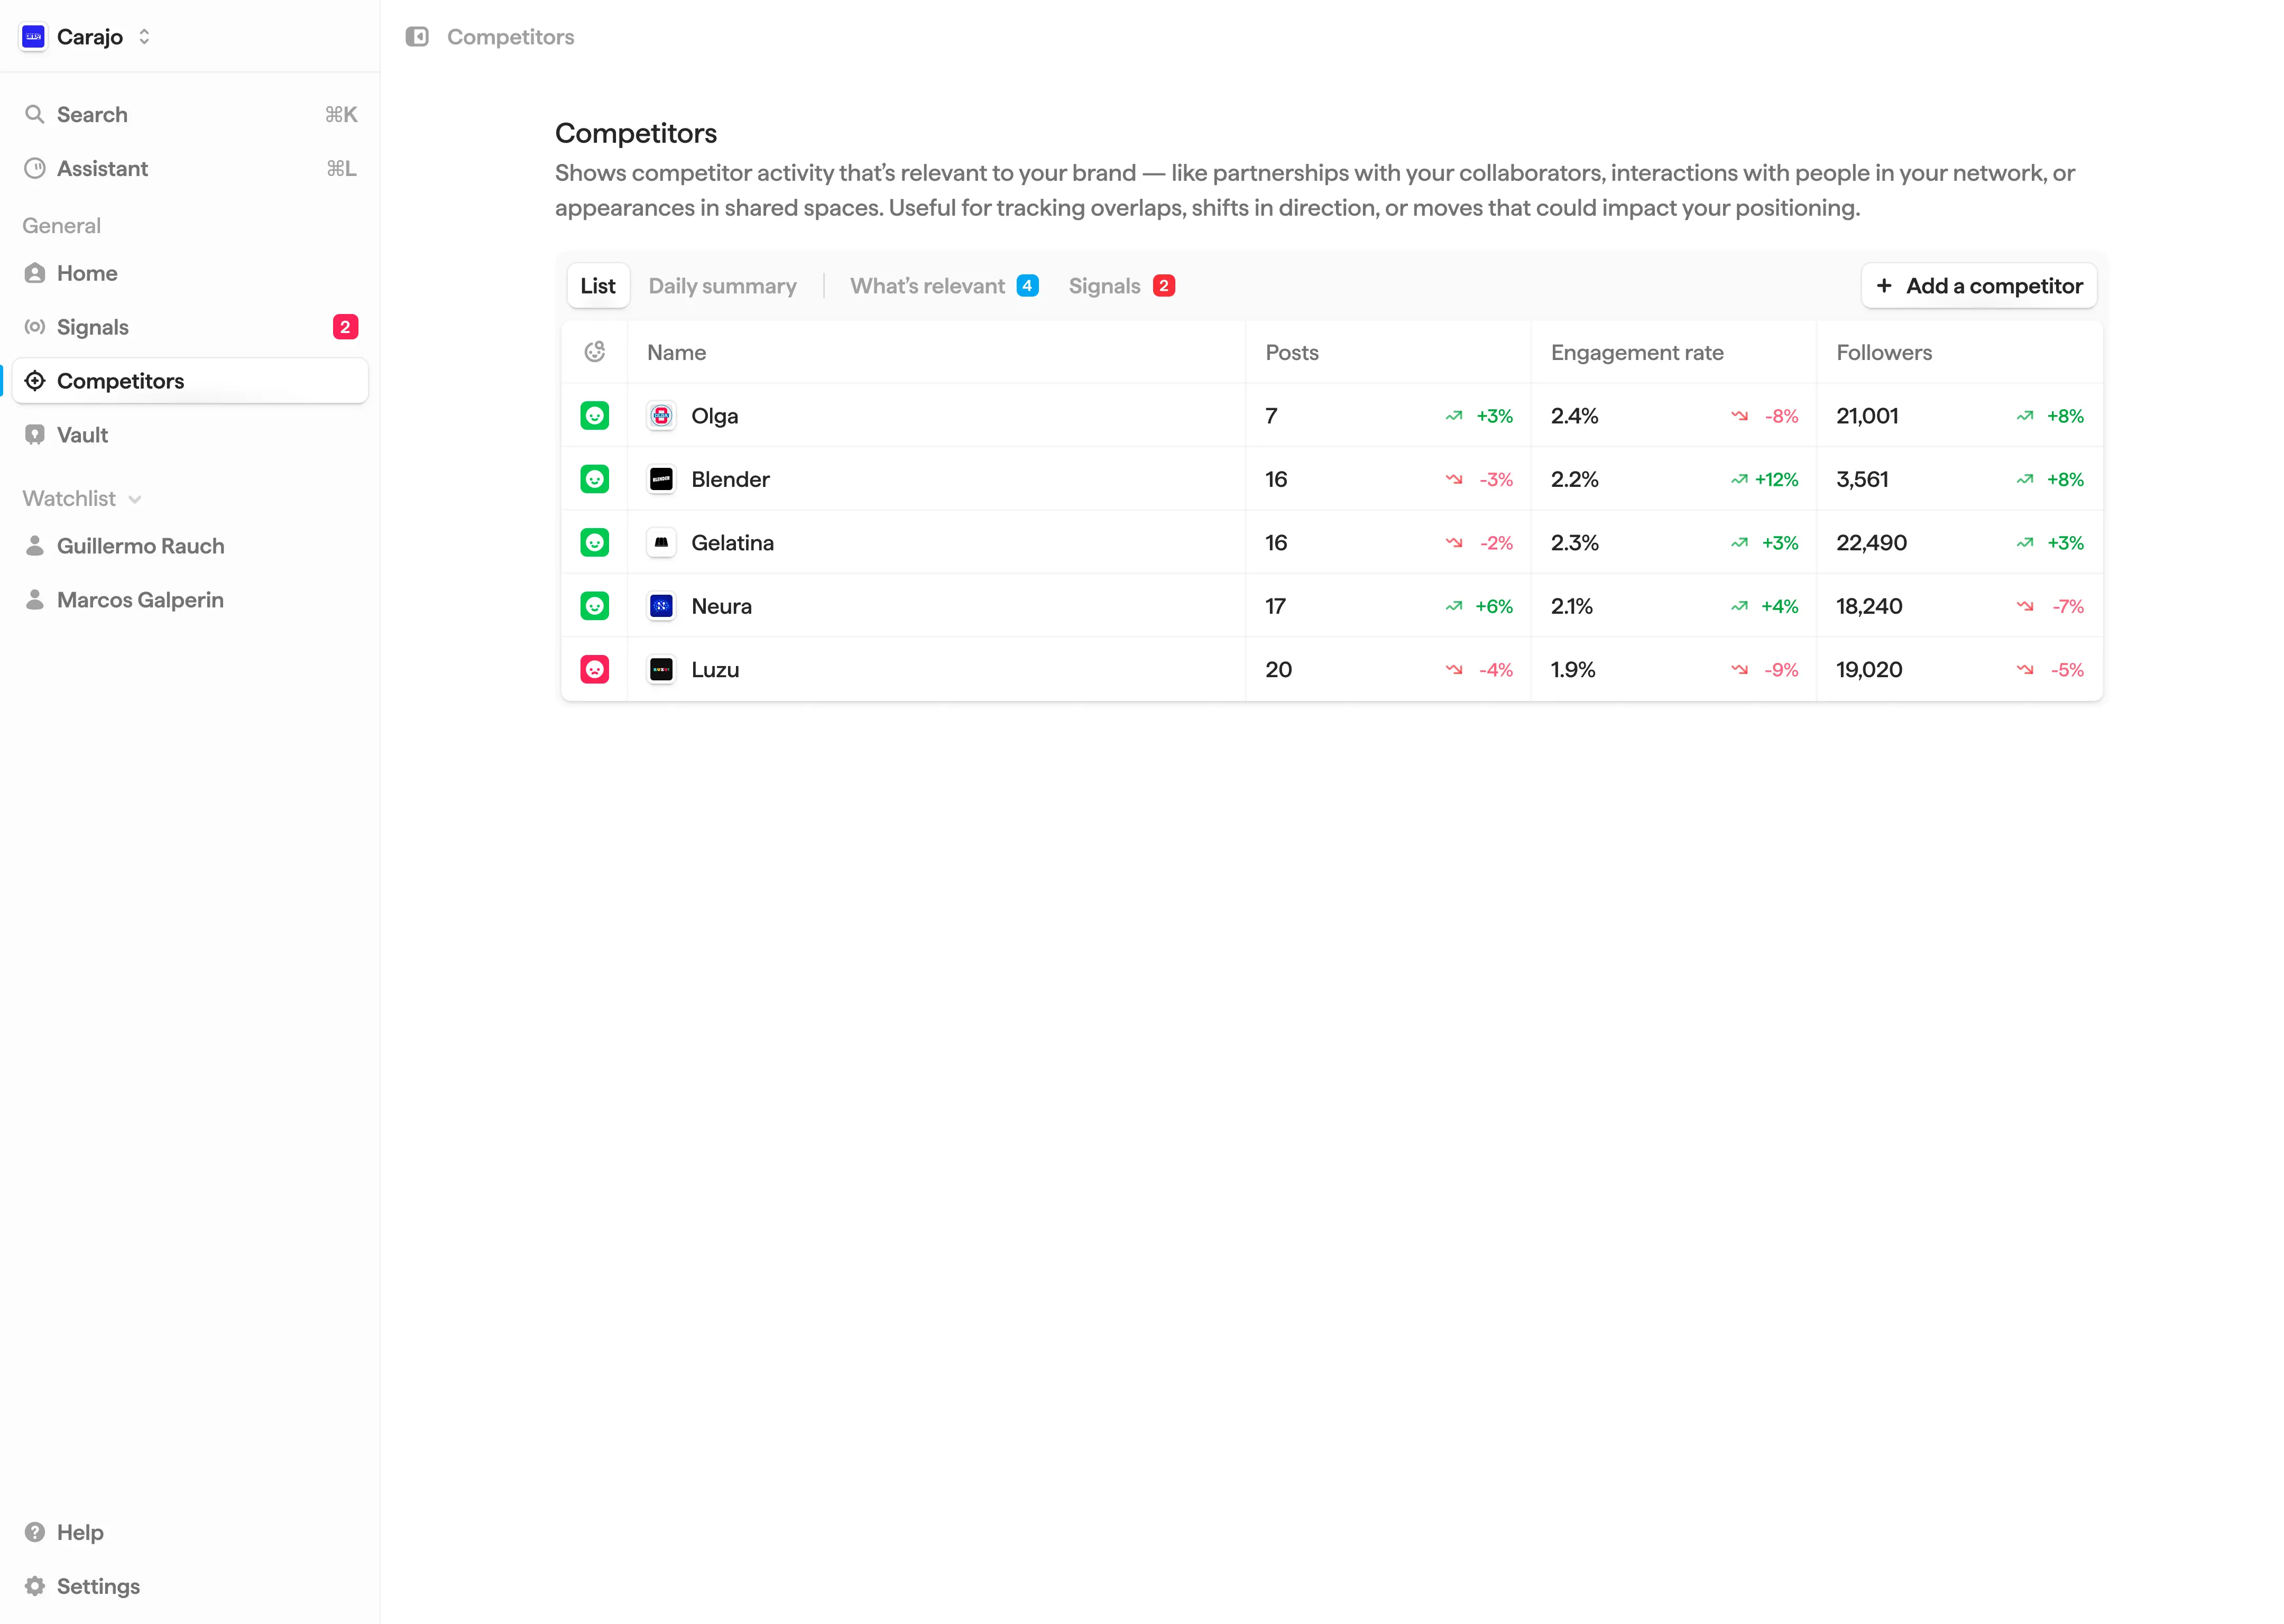
Task: Click Gelatina's green smiley sentiment icon
Action: [x=595, y=543]
